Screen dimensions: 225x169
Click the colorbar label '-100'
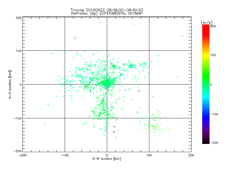[x=214, y=114]
